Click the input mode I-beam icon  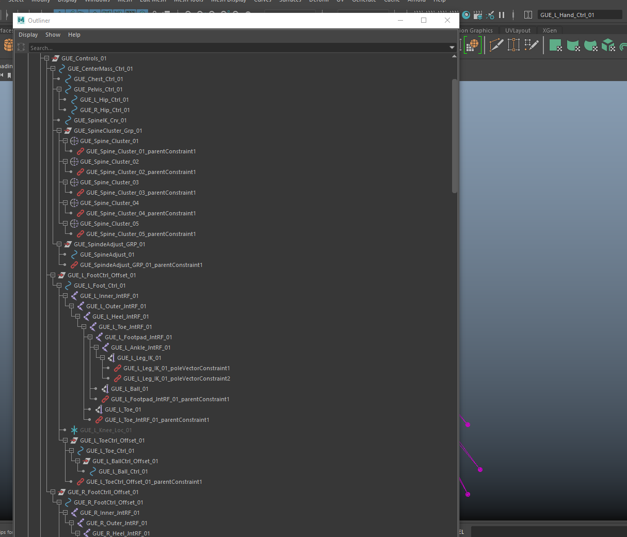point(528,15)
